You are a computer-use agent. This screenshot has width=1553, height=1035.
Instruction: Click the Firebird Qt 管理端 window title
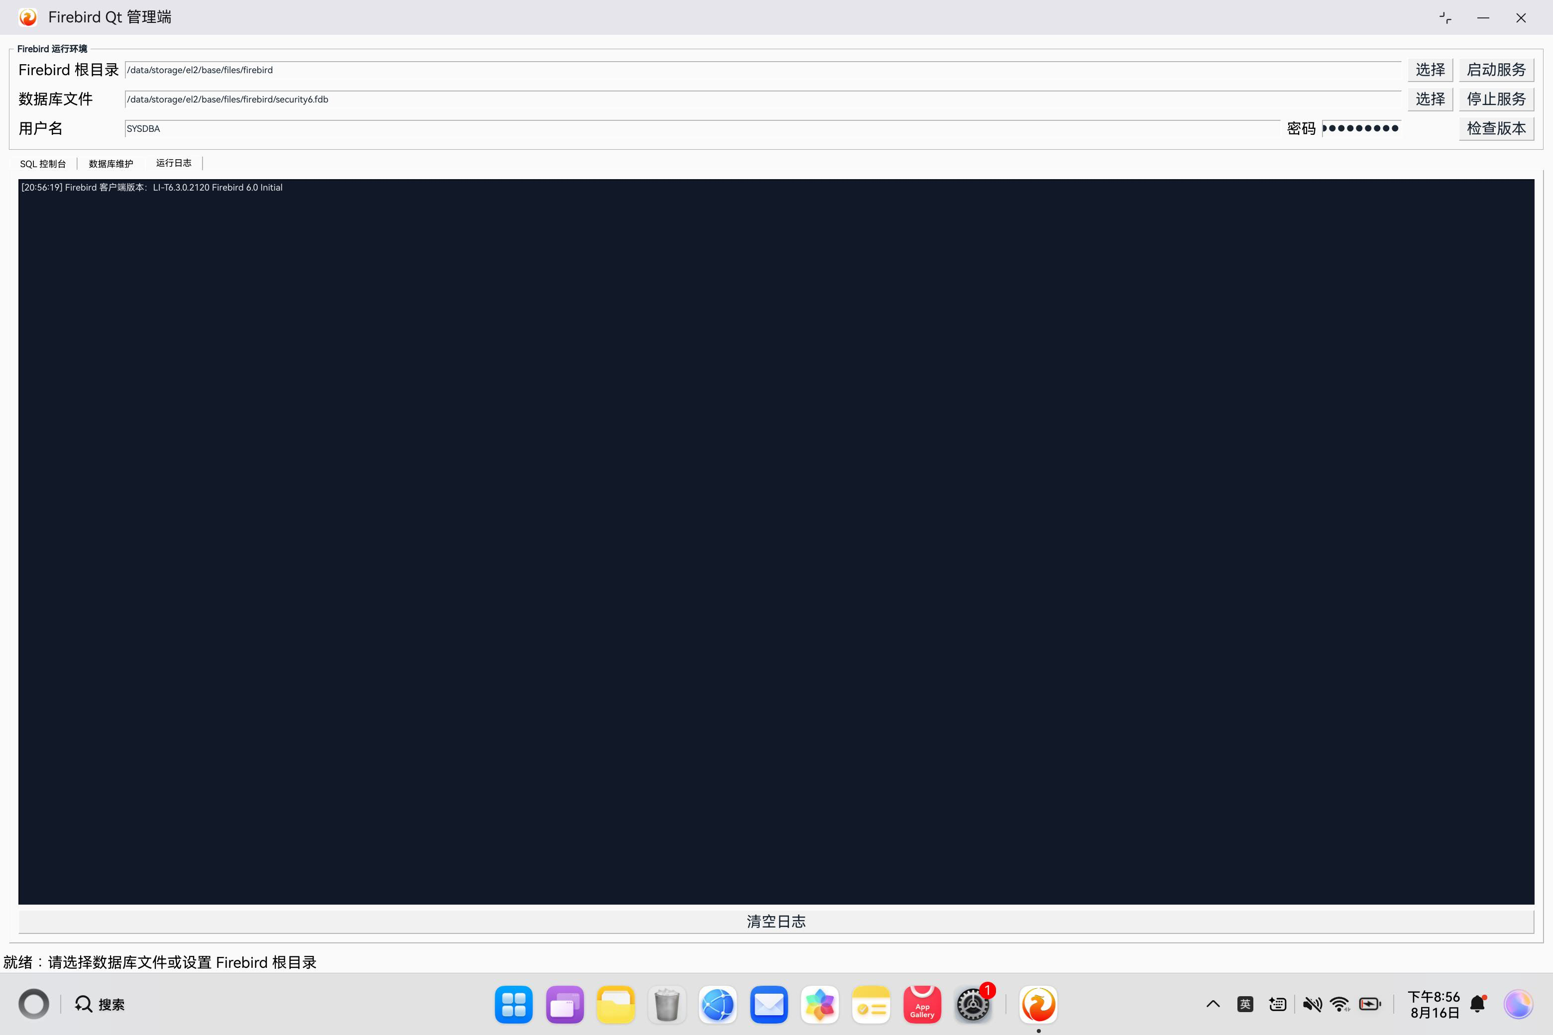coord(110,17)
